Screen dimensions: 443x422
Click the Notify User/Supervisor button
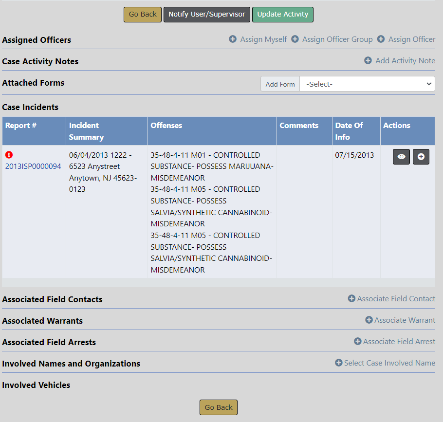[x=207, y=14]
